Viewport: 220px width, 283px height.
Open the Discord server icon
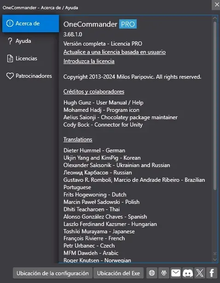coord(188,273)
